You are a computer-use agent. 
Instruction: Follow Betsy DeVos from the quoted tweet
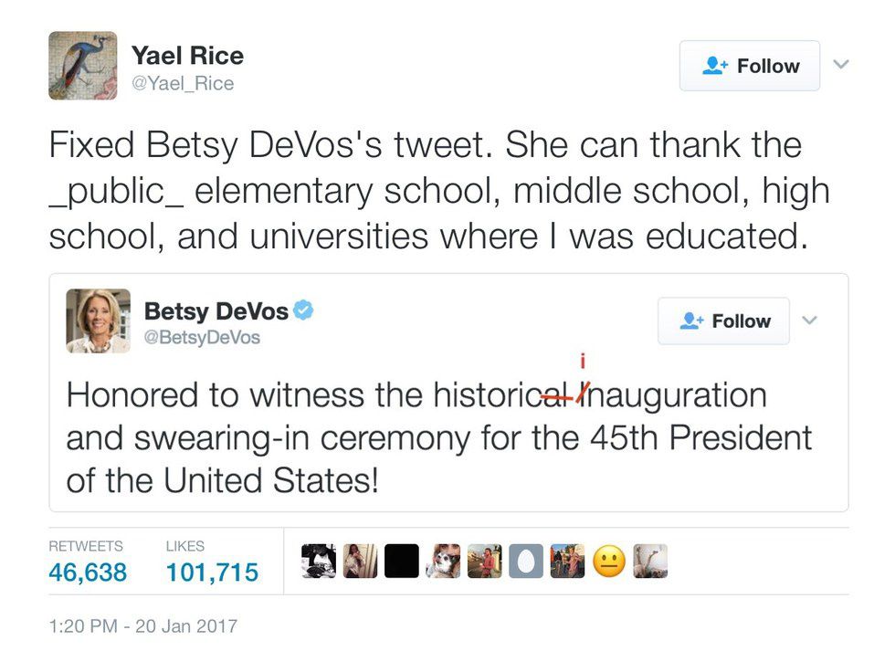point(723,320)
